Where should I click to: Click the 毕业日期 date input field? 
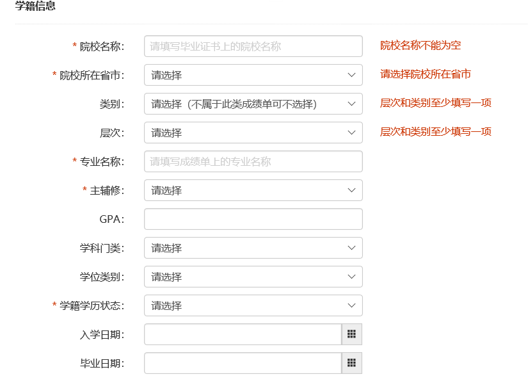coord(243,363)
